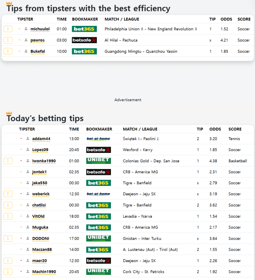Click the Unibet logo in DODONI's row
The height and width of the screenshot is (280, 255).
98,238
